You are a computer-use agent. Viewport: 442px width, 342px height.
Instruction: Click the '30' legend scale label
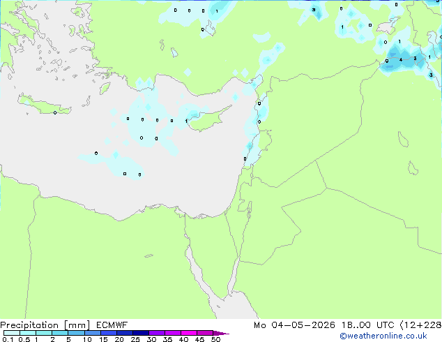pos(151,339)
